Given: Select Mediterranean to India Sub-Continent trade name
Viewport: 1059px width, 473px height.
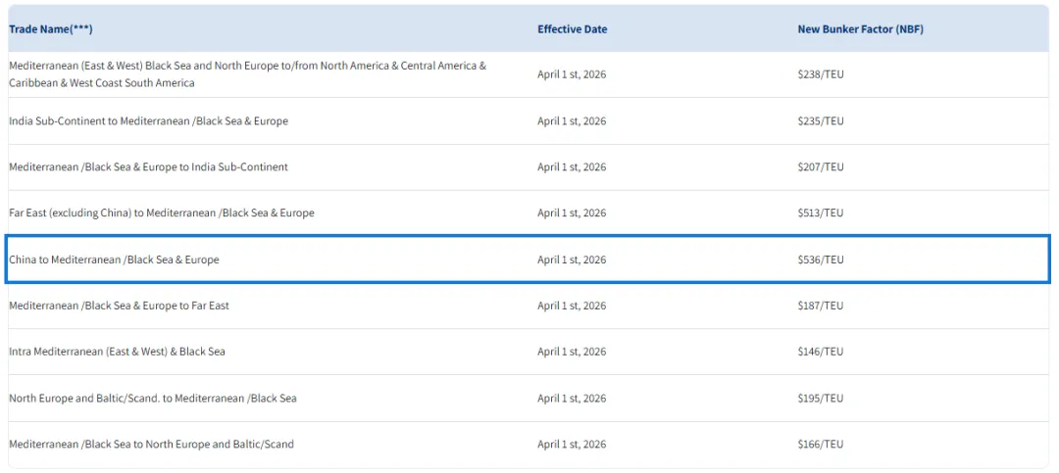Looking at the screenshot, I should coord(148,167).
